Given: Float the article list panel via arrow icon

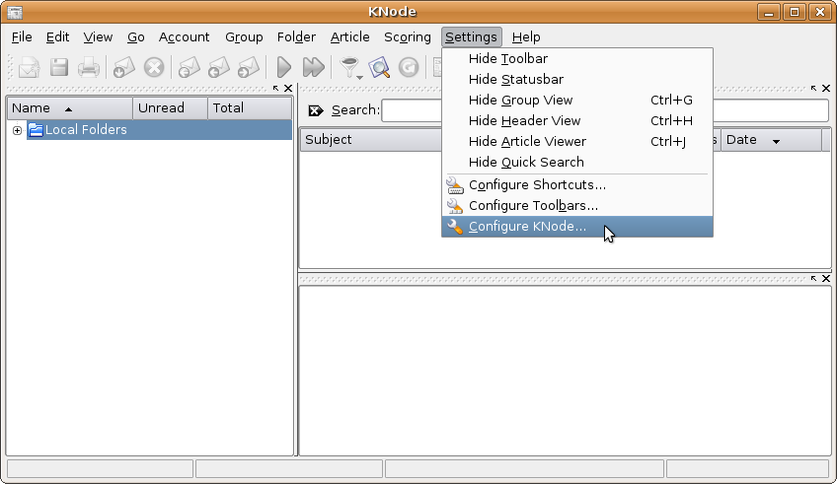Looking at the screenshot, I should (x=813, y=88).
